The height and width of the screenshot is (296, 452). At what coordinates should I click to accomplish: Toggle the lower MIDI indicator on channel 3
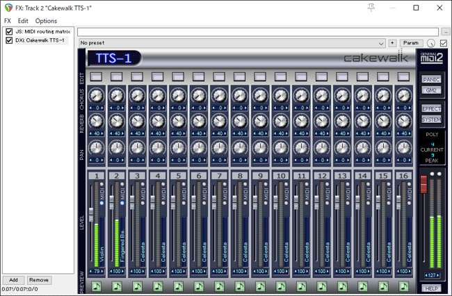[143, 203]
